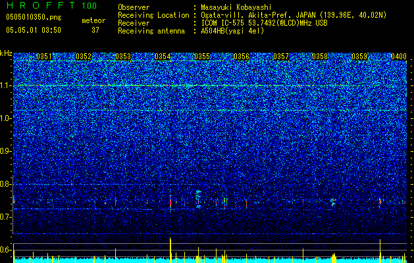Click the cyan meteor echo cluster near 0355
414x263 pixels.
pos(198,199)
